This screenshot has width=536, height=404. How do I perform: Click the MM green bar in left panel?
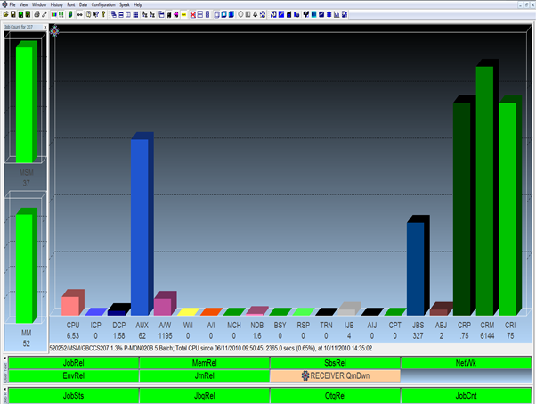tap(25, 266)
